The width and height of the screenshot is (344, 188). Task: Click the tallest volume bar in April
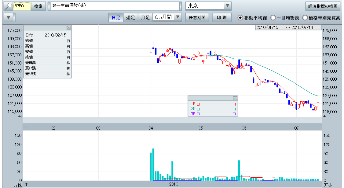point(153,164)
